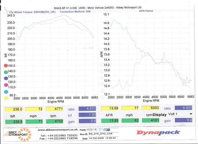Click the AFR 13.69 yellow field
This screenshot has width=198, height=144.
pyautogui.click(x=110, y=108)
